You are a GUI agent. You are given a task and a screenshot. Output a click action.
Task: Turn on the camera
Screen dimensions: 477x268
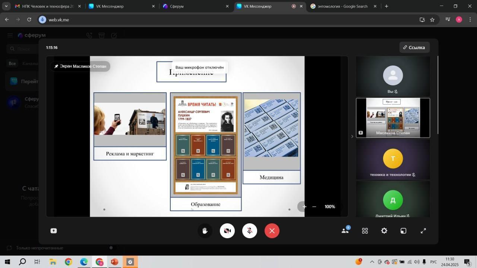pyautogui.click(x=227, y=231)
